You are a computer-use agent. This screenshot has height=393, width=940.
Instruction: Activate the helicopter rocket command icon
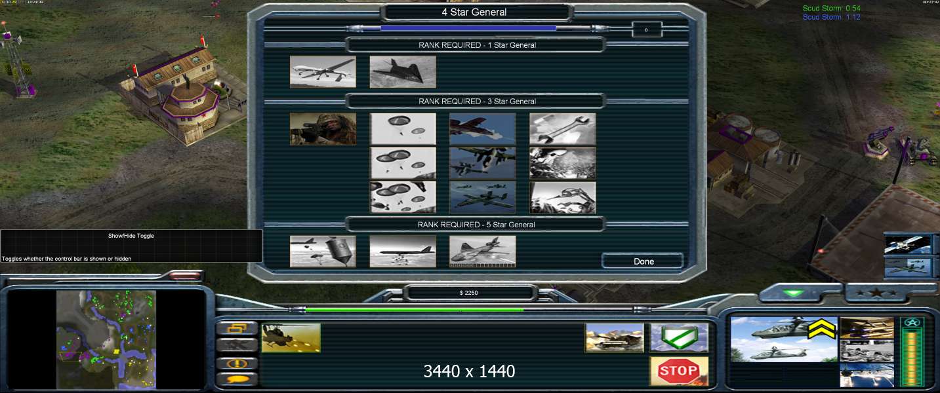coord(291,338)
